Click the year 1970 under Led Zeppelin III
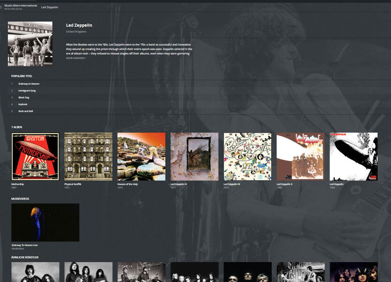391x282 pixels. point(226,188)
